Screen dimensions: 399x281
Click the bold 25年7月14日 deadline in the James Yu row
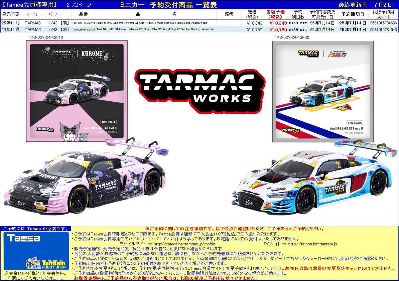pos(353,30)
